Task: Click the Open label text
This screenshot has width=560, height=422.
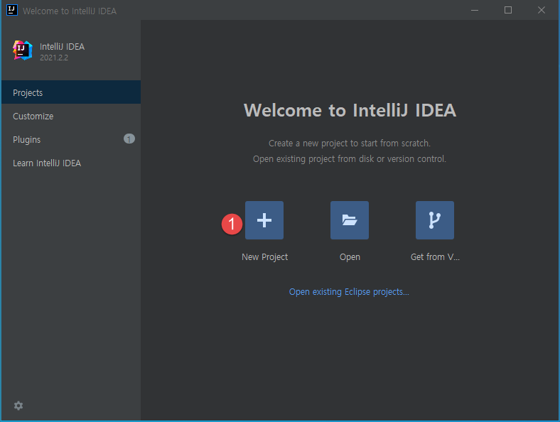Action: pyautogui.click(x=350, y=257)
